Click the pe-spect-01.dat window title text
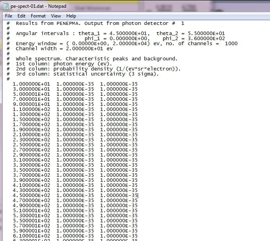The height and width of the screenshot is (241, 270). tap(39, 6)
